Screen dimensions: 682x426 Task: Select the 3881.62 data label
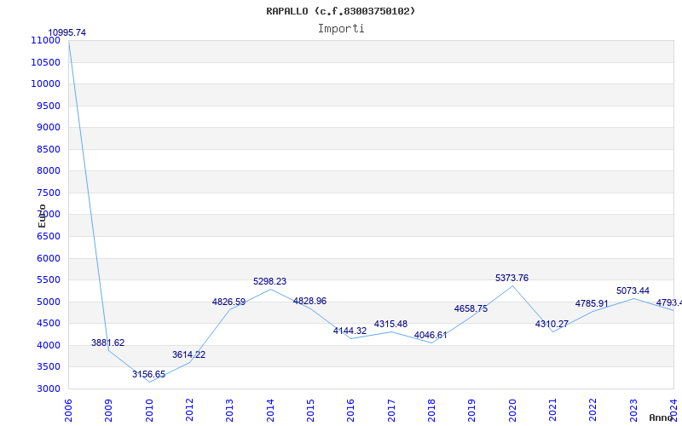pyautogui.click(x=108, y=343)
